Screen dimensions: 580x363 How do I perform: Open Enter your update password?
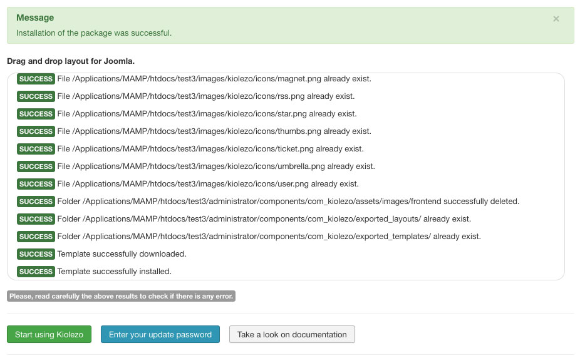(160, 334)
